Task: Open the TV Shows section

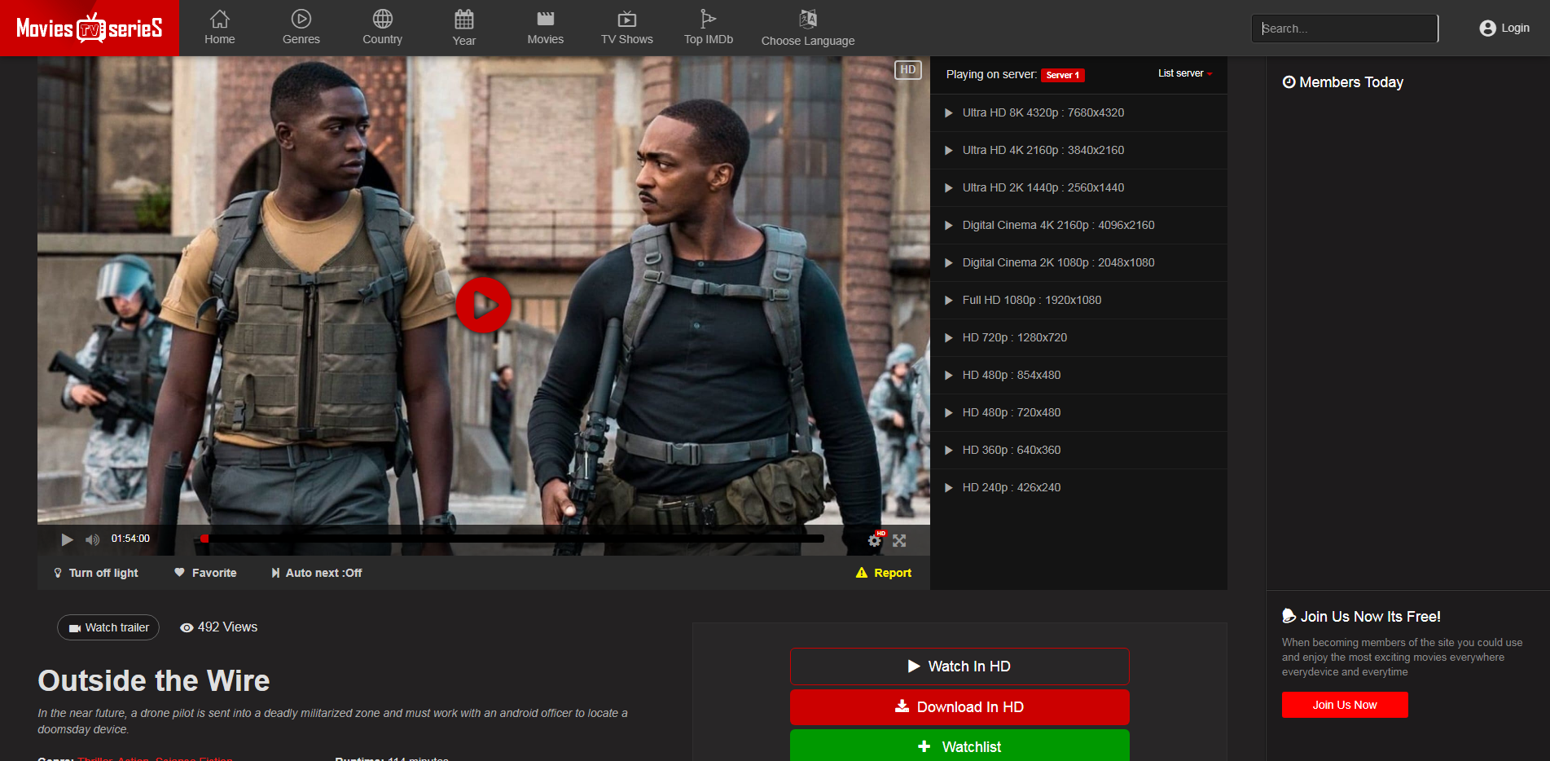Action: [x=627, y=28]
